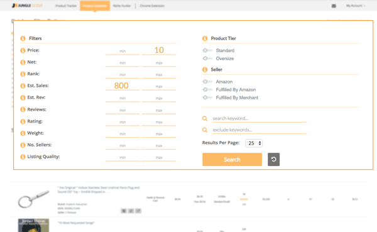Turn on the Fulfilled By Amazon switch
The height and width of the screenshot is (232, 377).
click(x=207, y=89)
